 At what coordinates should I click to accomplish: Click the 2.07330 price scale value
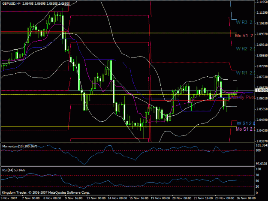(x=262, y=77)
